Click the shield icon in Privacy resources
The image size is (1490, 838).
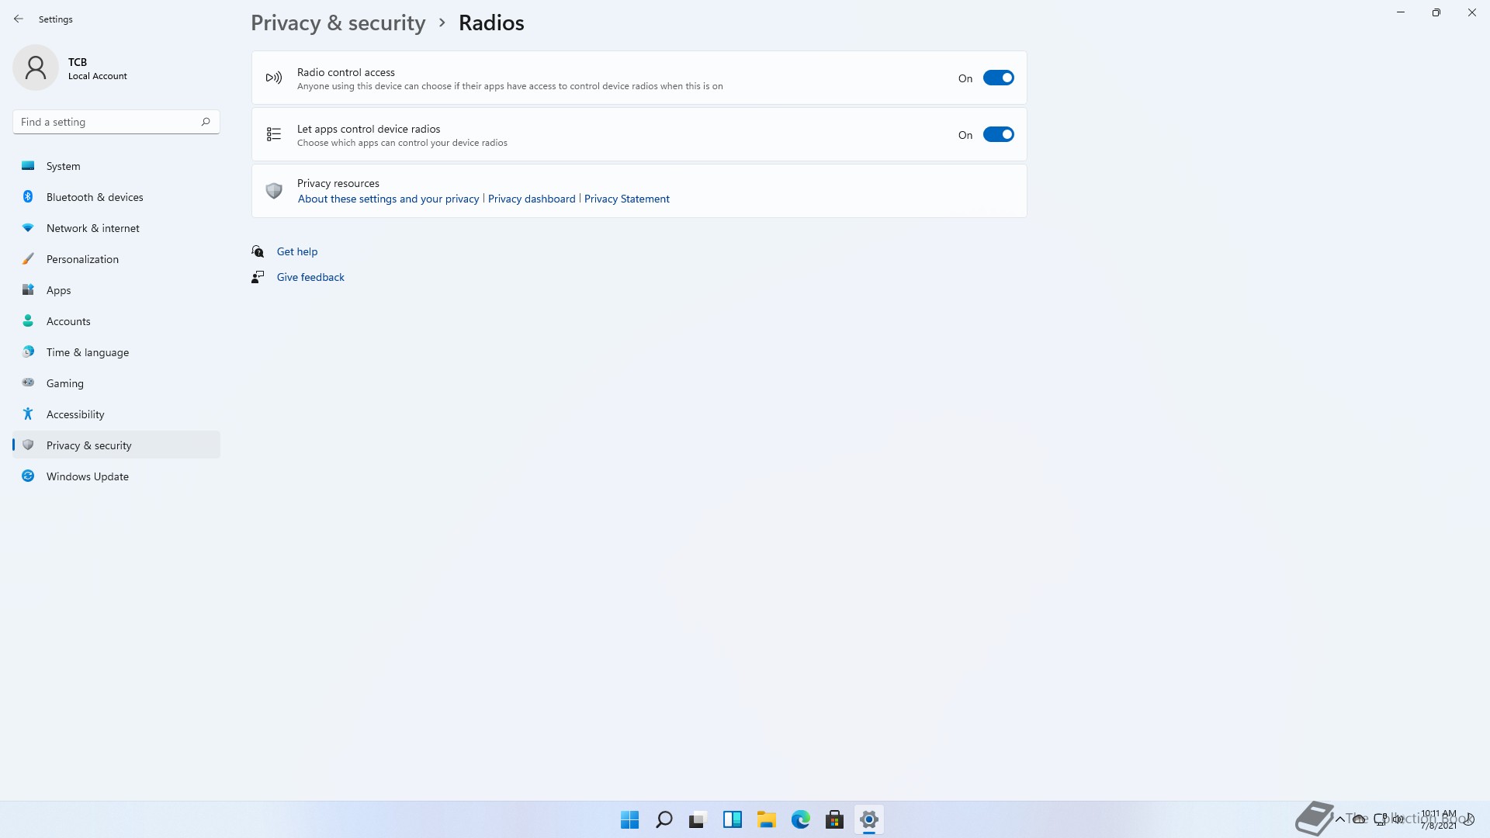tap(274, 191)
